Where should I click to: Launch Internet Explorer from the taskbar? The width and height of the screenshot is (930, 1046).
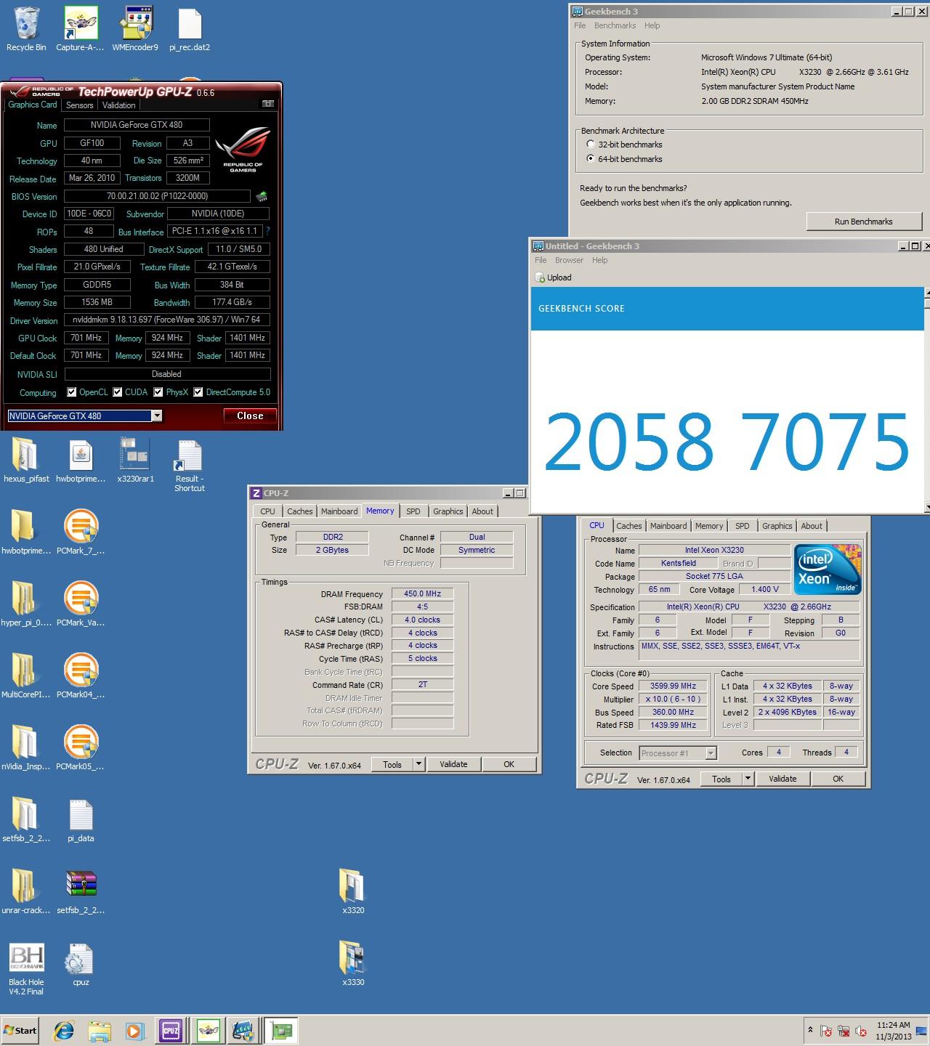65,1030
